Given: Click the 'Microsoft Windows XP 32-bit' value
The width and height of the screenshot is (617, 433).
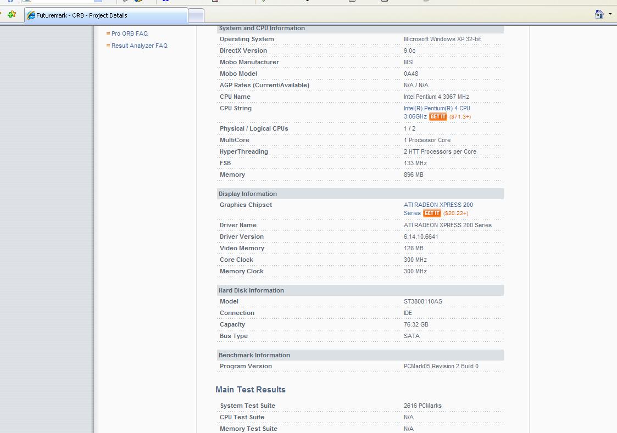Looking at the screenshot, I should click(x=442, y=40).
